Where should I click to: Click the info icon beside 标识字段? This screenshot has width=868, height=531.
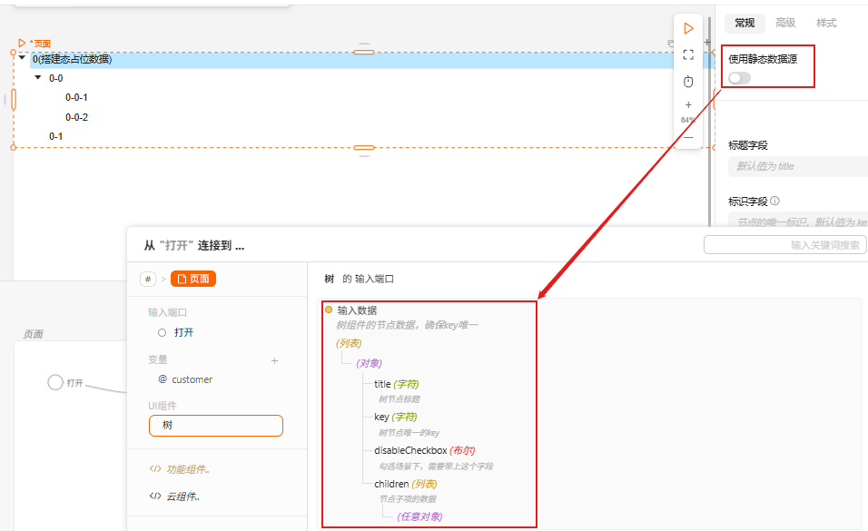coord(775,202)
